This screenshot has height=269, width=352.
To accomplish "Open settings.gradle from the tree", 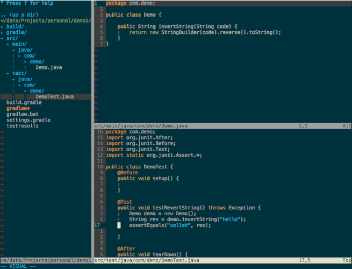I will pyautogui.click(x=28, y=120).
